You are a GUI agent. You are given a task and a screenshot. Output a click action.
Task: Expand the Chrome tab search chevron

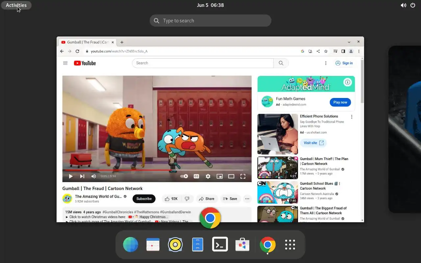pyautogui.click(x=349, y=42)
